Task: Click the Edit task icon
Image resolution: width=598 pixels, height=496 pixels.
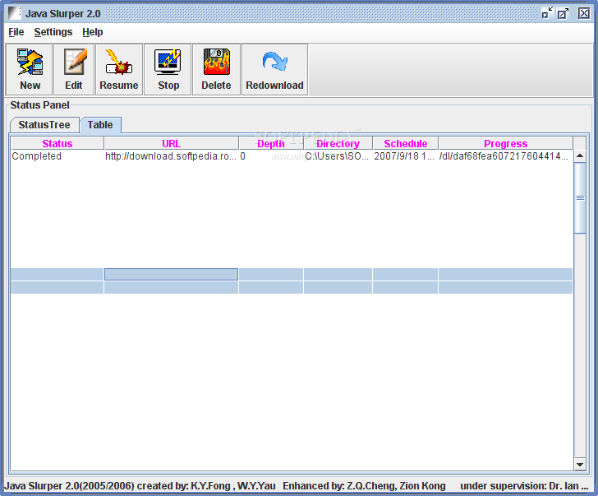Action: tap(74, 62)
